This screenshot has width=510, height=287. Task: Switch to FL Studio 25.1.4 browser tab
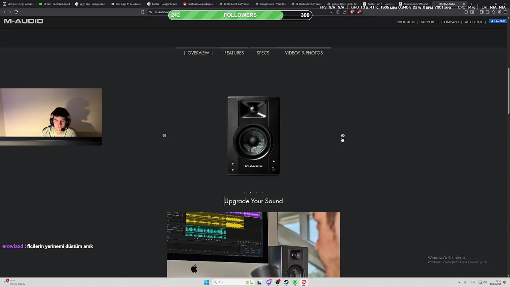tap(235, 4)
